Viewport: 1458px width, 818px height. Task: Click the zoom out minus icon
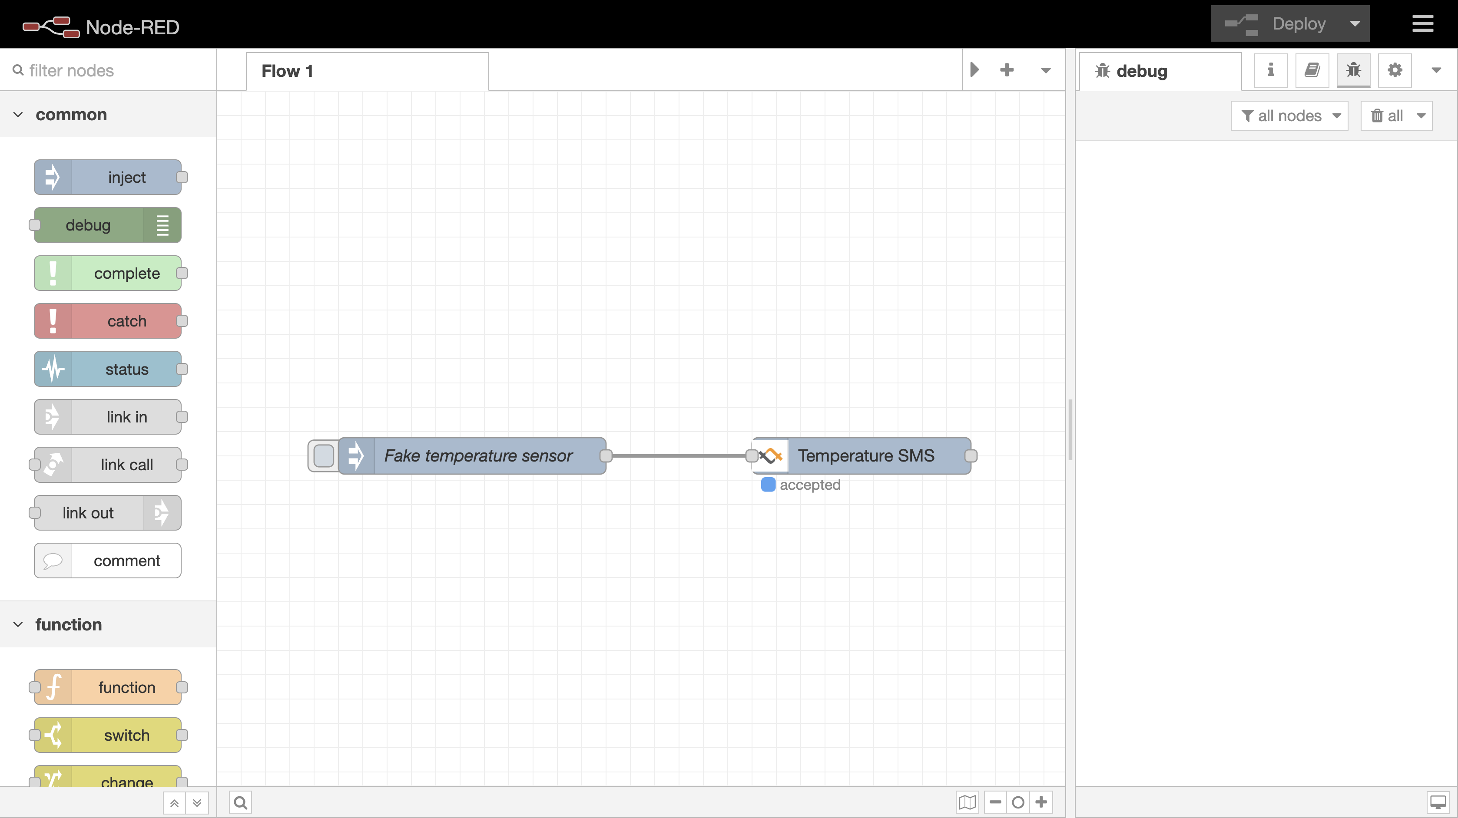tap(996, 802)
